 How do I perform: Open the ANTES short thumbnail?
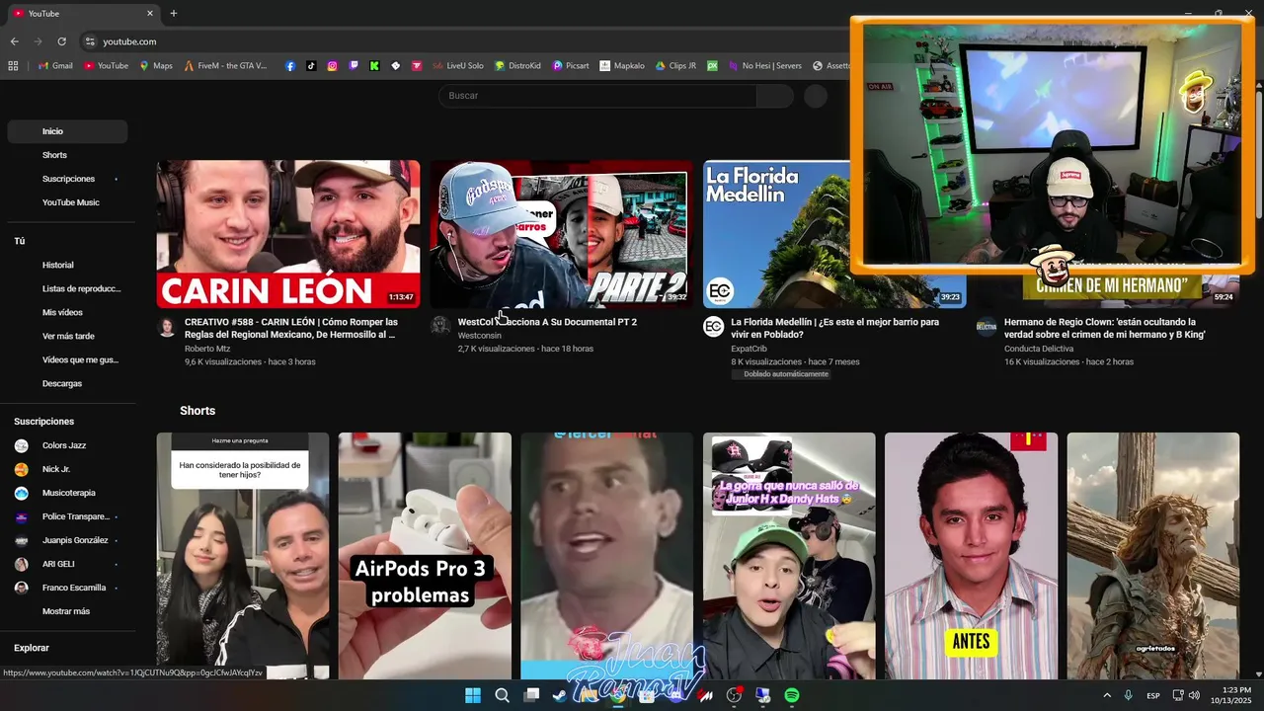(x=971, y=556)
